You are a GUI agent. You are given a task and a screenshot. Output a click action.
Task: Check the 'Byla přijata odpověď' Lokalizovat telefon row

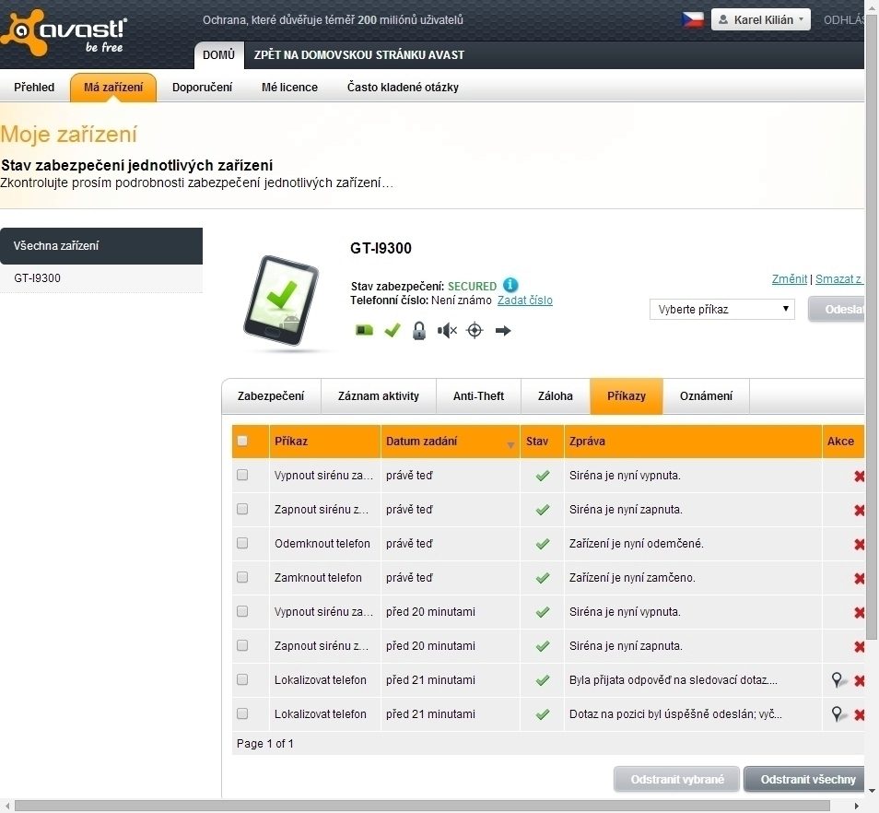pos(242,679)
